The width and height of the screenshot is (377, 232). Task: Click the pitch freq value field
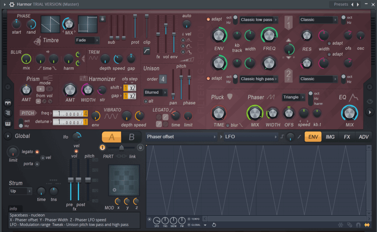[x=70, y=113]
